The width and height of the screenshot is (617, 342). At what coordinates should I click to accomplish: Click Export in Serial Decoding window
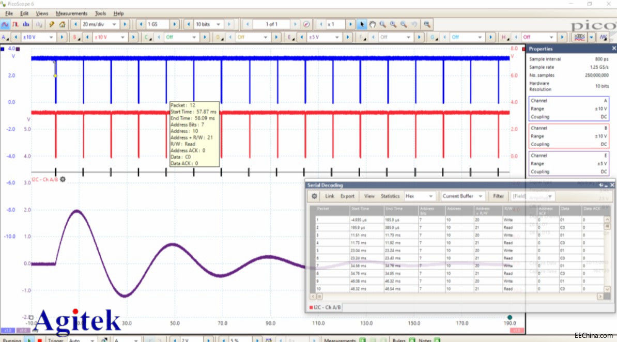(x=347, y=196)
